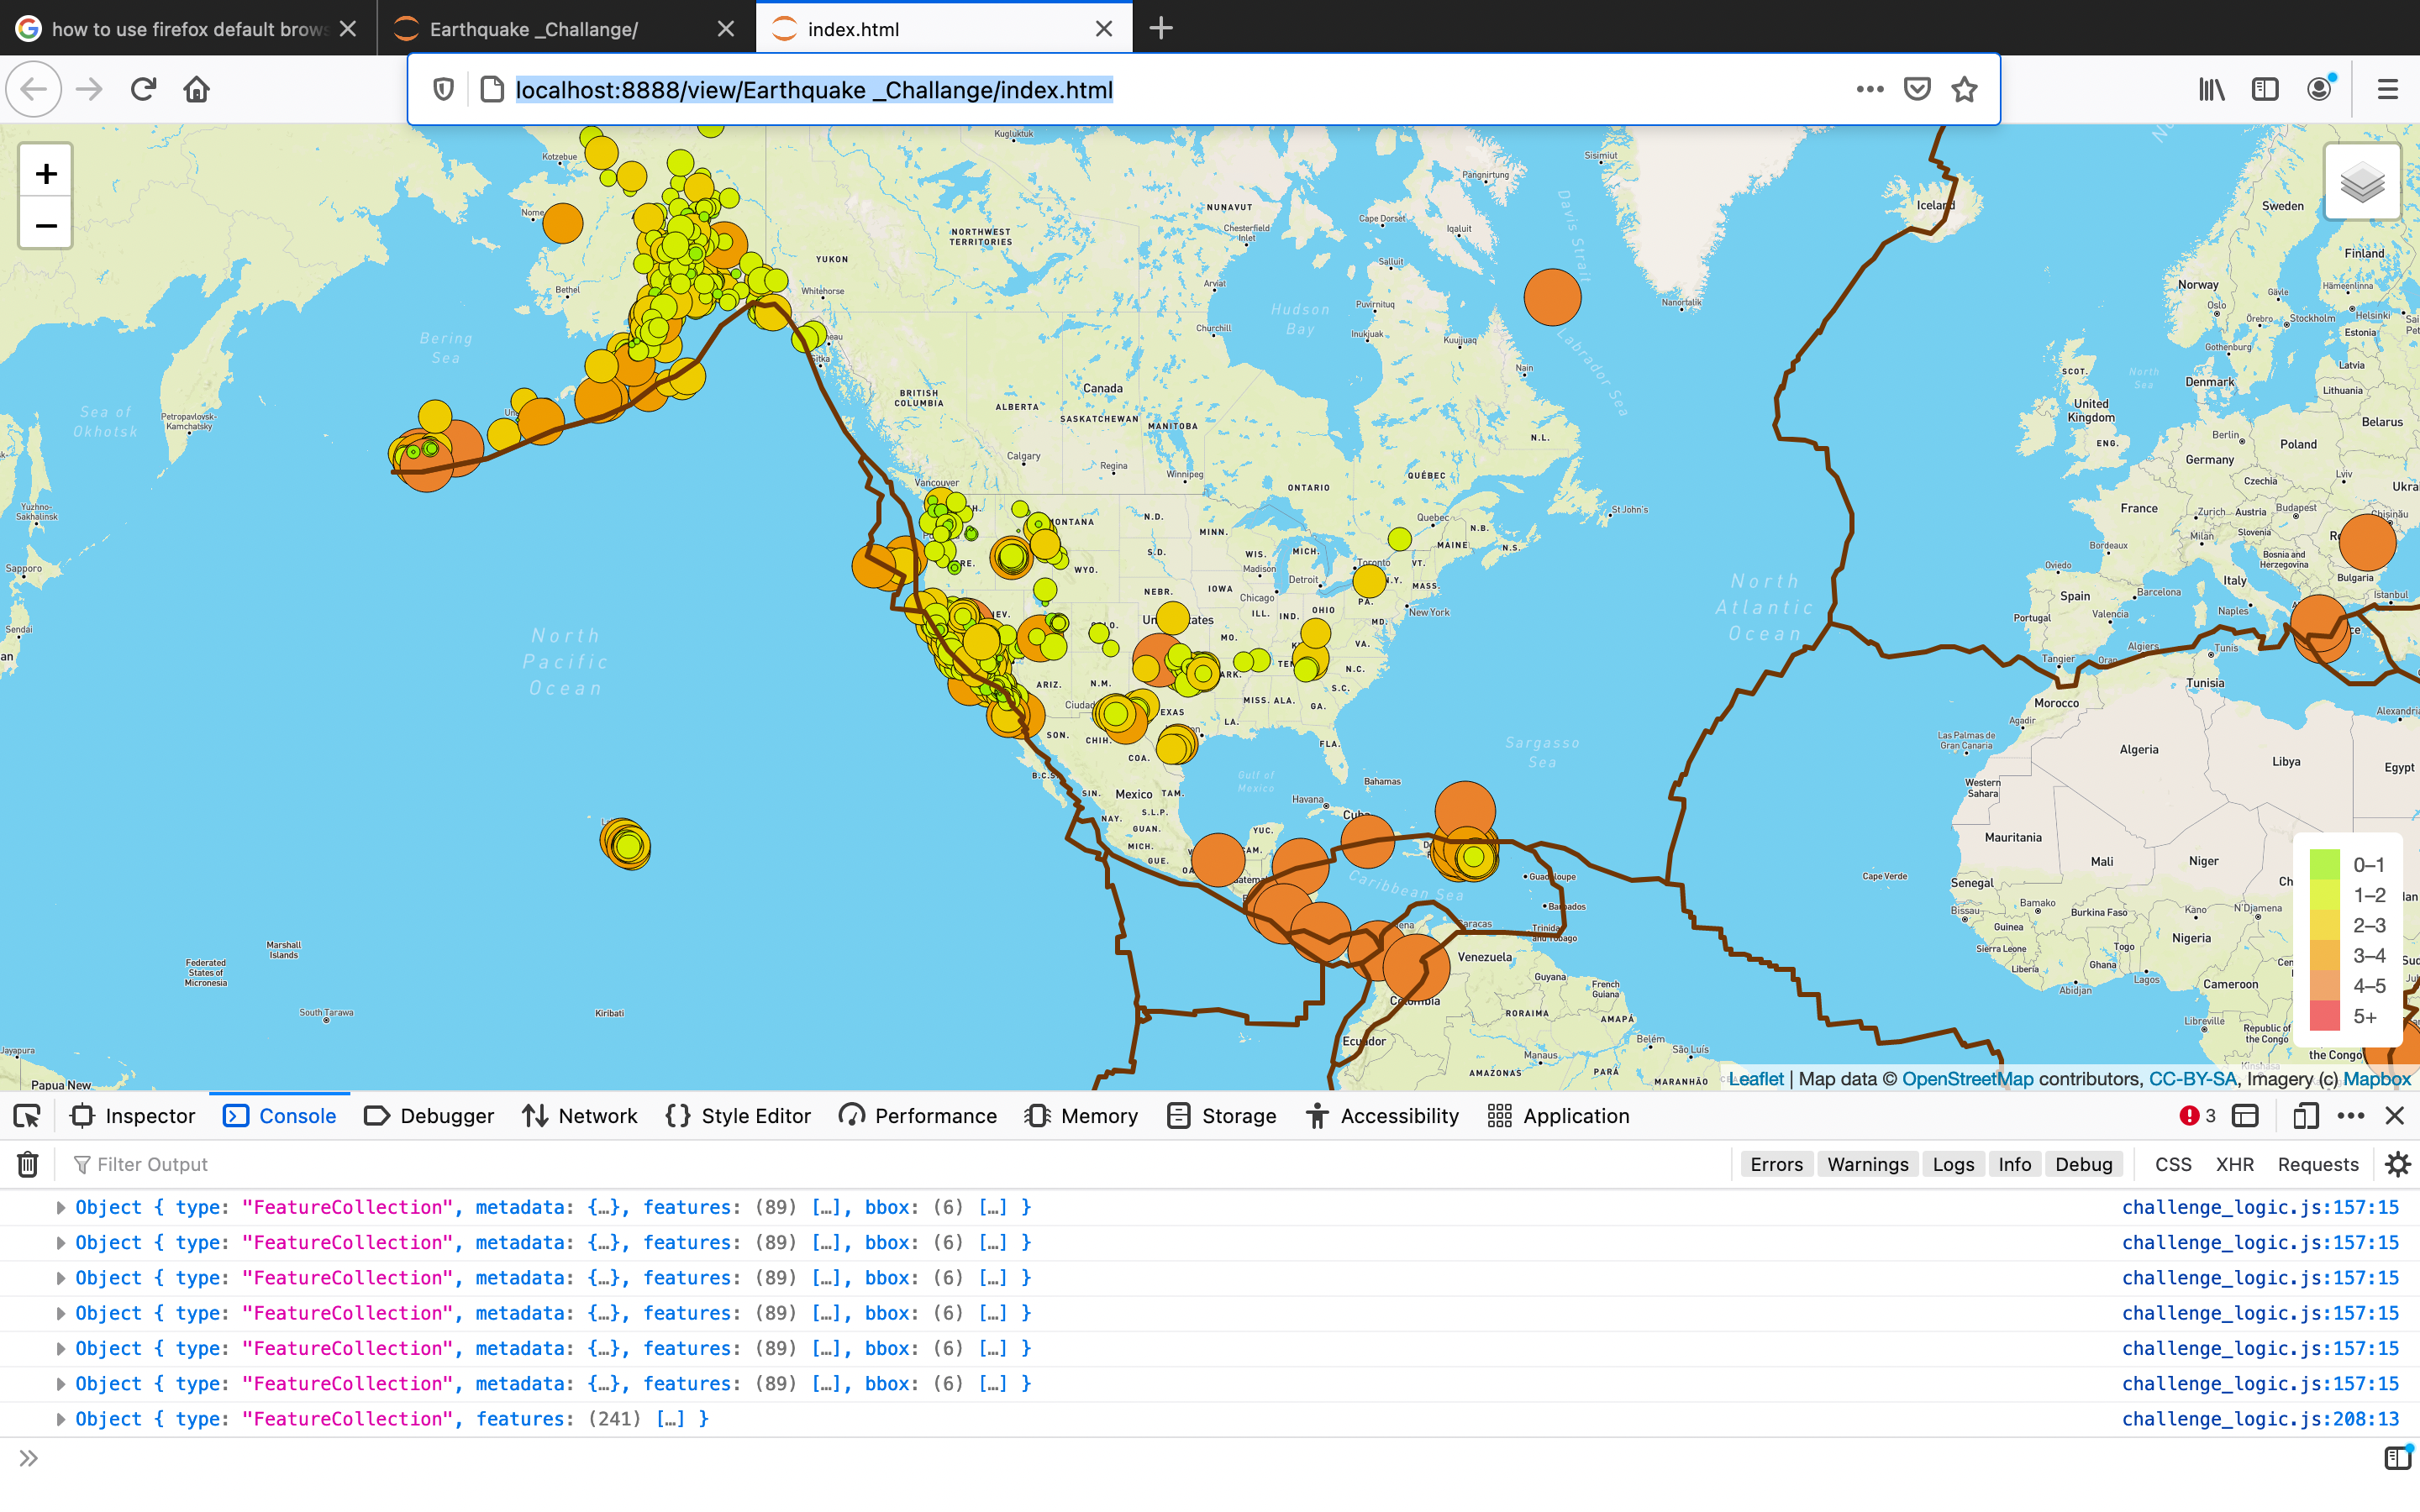This screenshot has height=1512, width=2420.
Task: Toggle the XHR console filter
Action: click(2234, 1164)
